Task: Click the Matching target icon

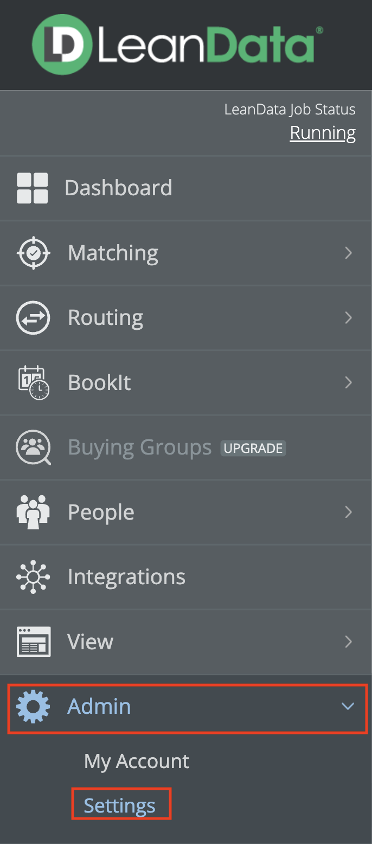Action: coord(33,253)
